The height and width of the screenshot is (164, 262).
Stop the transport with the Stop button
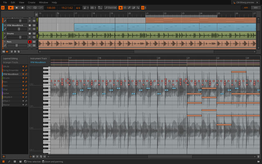pyautogui.click(x=16, y=8)
